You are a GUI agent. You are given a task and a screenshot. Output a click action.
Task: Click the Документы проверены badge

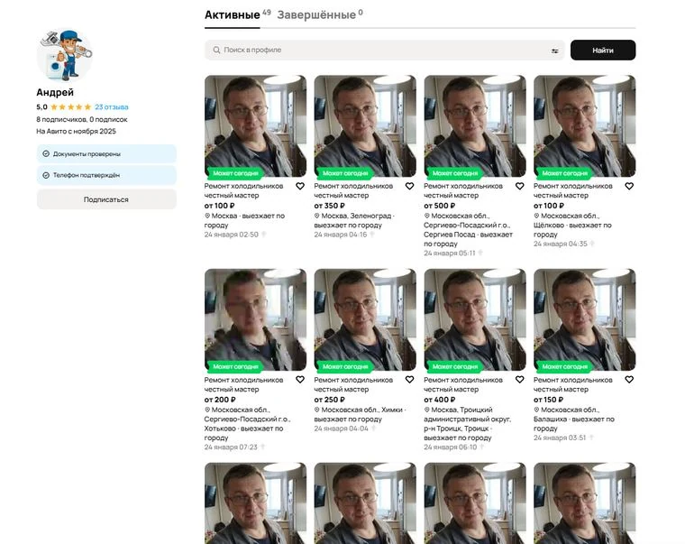(106, 154)
